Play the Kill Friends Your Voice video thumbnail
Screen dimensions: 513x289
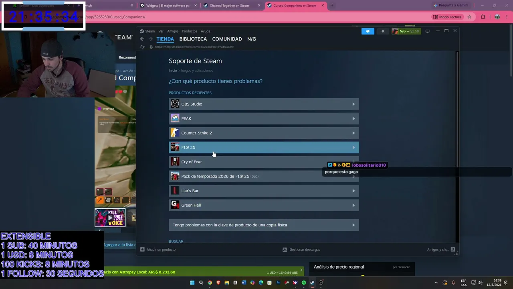110,218
